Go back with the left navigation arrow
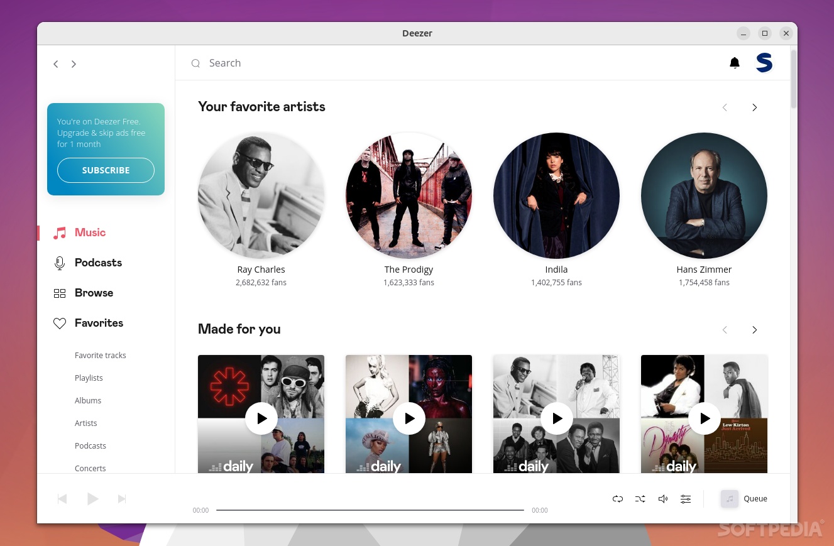The height and width of the screenshot is (546, 834). [x=56, y=64]
